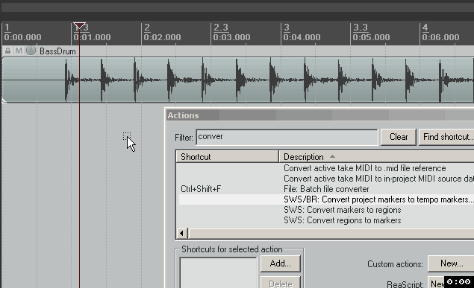474x288 pixels.
Task: Add a shortcut for the selected action
Action: click(280, 263)
